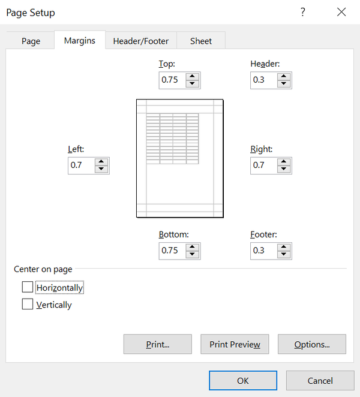Increase the Right margin with the up arrow

(x=284, y=162)
